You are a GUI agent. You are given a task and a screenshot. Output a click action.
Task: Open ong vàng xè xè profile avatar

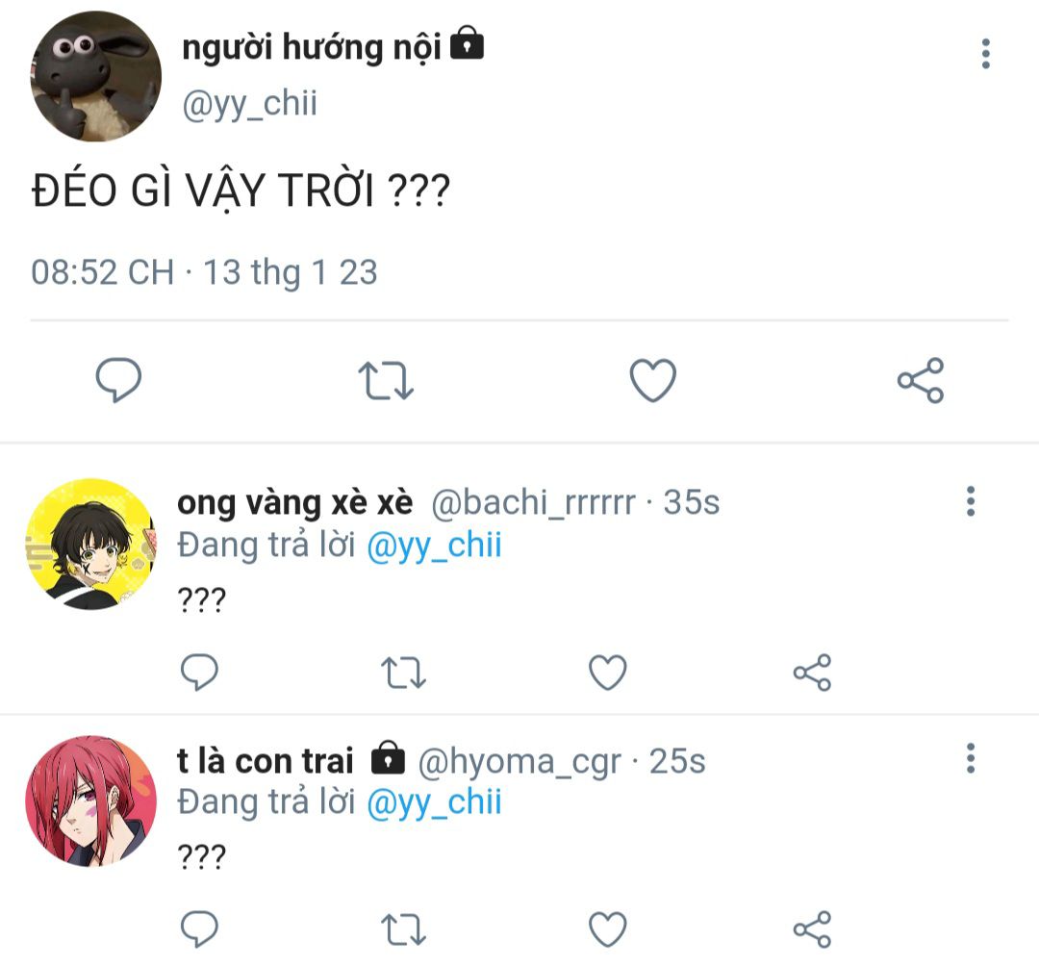click(91, 544)
